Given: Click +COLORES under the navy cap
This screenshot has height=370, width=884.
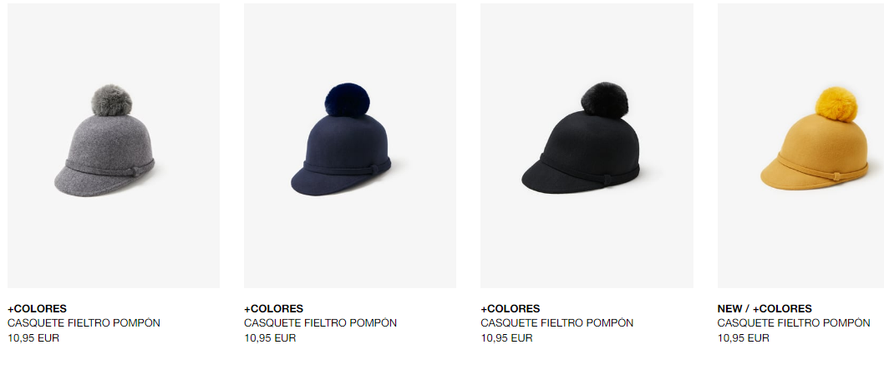Looking at the screenshot, I should point(273,309).
